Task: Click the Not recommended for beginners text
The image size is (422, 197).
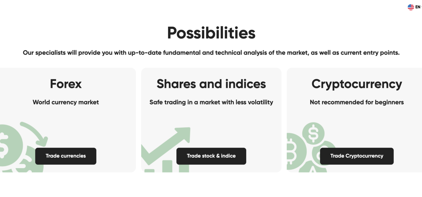Action: coord(357,102)
